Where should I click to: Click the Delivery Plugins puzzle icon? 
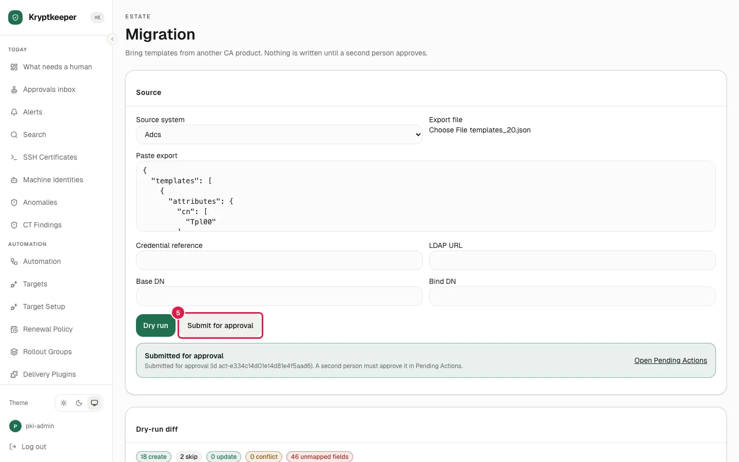(x=14, y=374)
